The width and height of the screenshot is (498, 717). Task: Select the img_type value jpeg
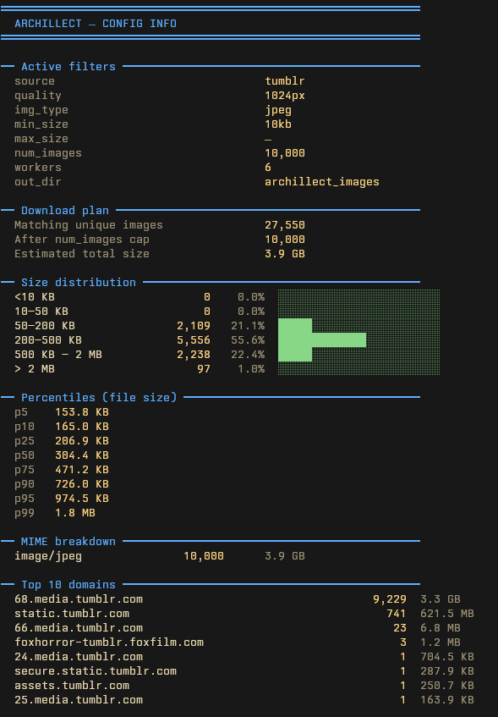coord(278,110)
